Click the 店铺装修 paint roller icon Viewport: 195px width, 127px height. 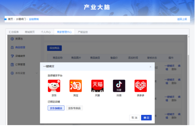tap(12, 56)
